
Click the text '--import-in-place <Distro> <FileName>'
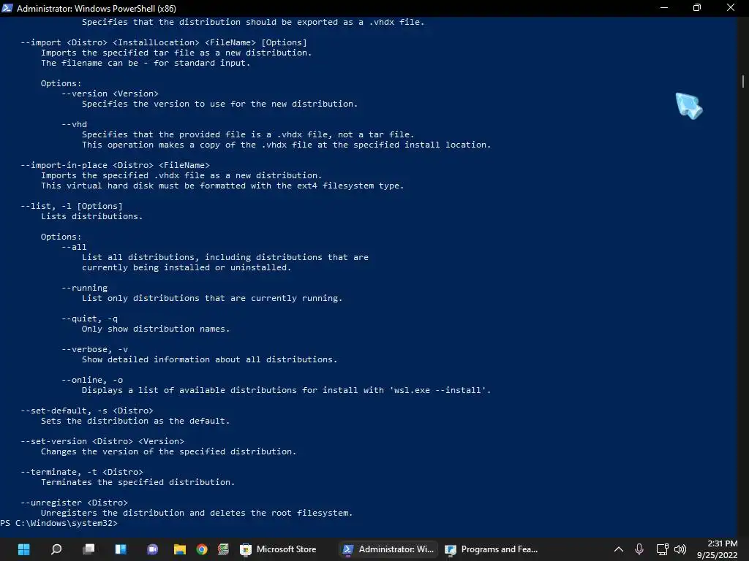pyautogui.click(x=115, y=165)
